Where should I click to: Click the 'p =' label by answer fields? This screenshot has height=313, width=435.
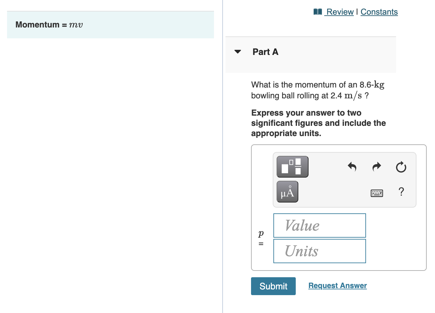(261, 238)
